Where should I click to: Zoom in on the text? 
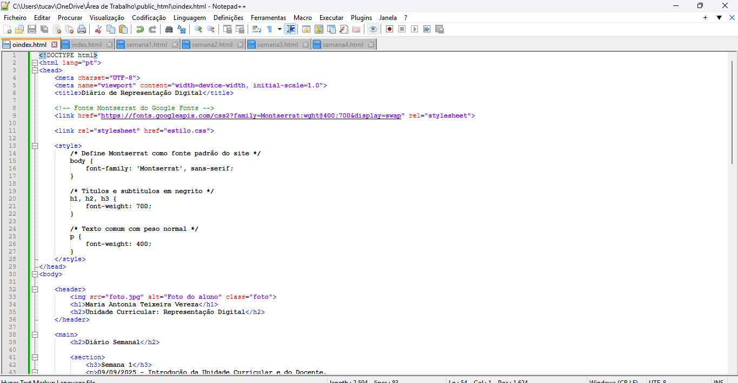[197, 29]
